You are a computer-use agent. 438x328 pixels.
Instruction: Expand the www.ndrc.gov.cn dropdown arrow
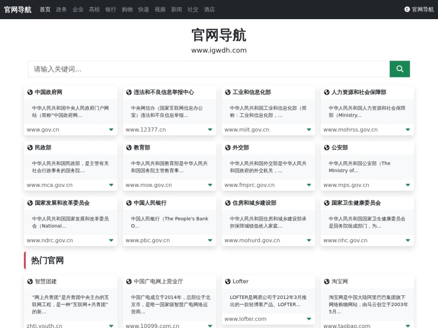tap(111, 240)
